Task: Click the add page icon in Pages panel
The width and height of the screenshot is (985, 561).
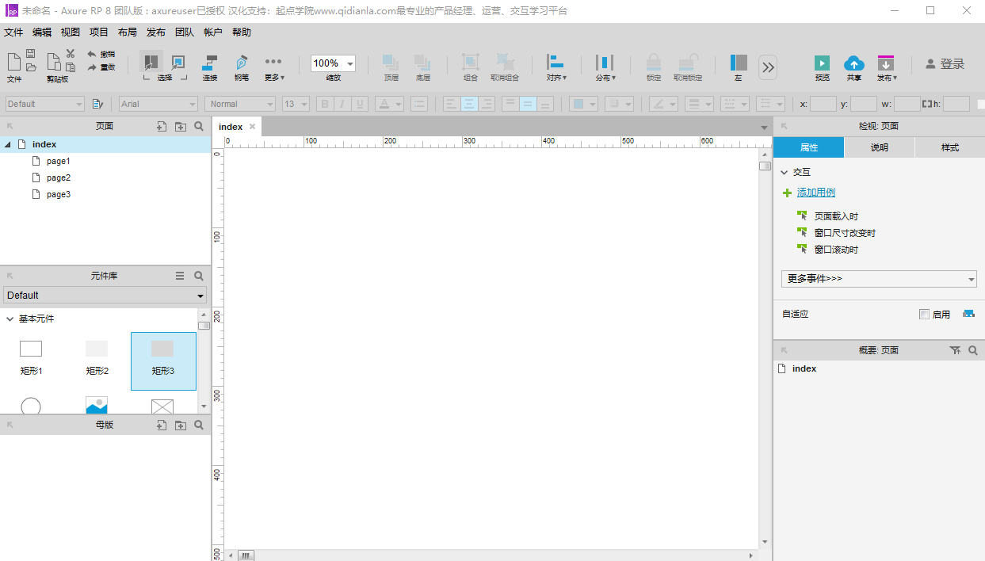Action: coord(162,126)
